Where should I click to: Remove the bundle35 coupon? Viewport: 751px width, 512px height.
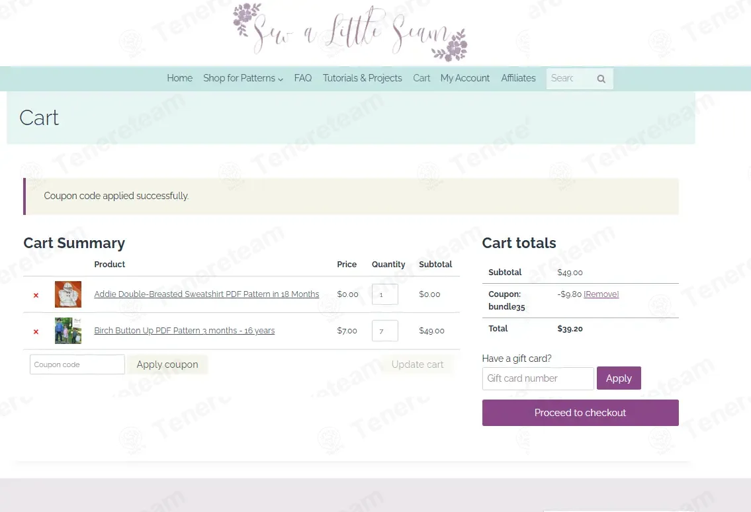click(601, 294)
